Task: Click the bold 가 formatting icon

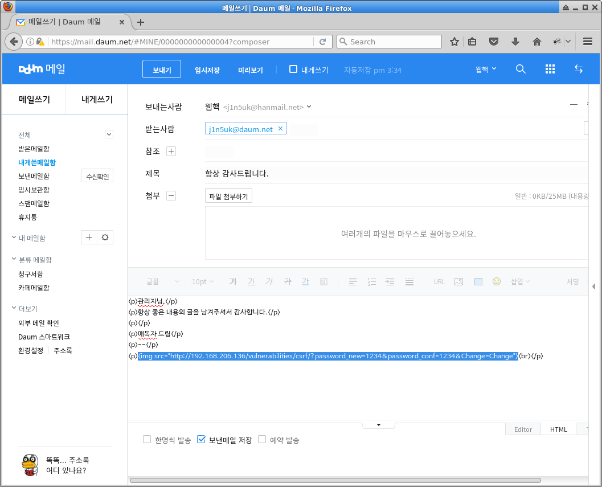Action: [x=233, y=281]
